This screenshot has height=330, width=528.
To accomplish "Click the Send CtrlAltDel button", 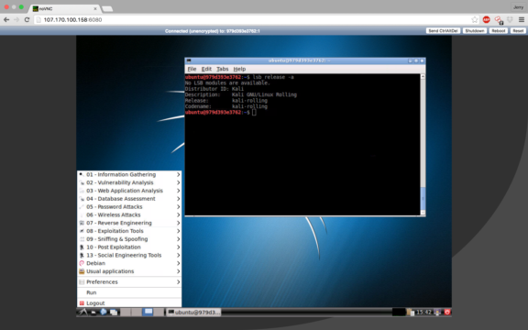I will pos(443,30).
